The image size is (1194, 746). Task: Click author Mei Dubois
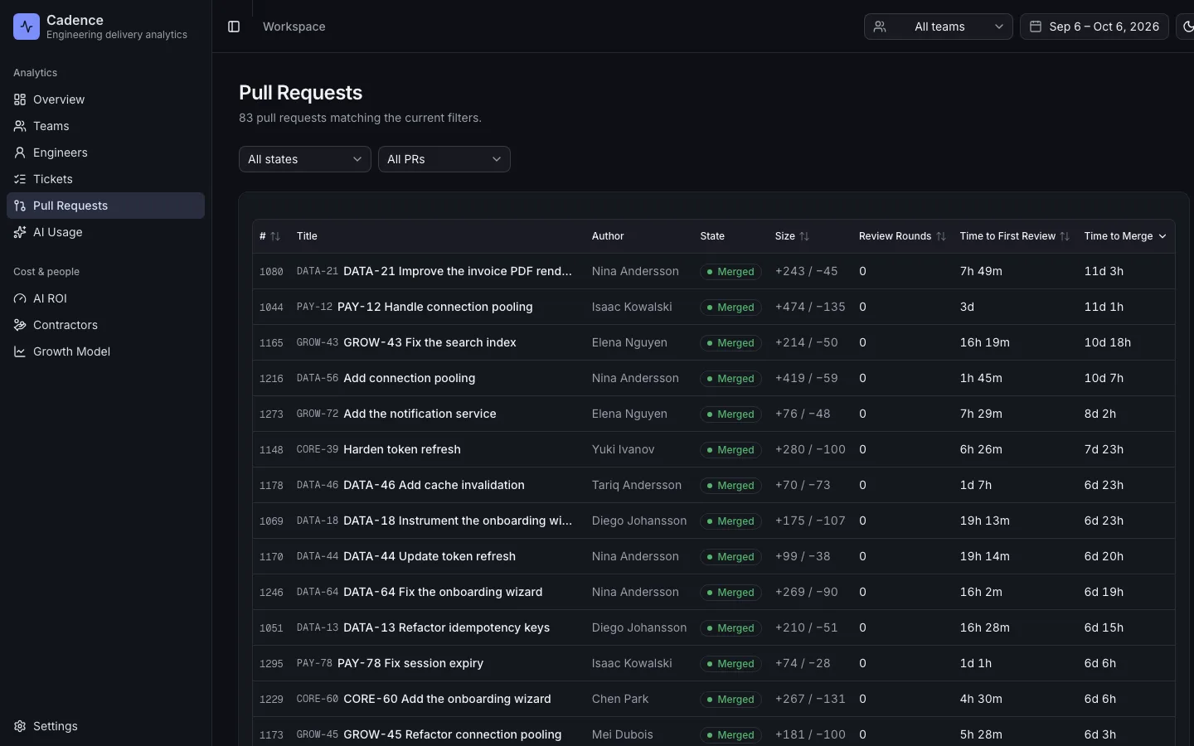(x=623, y=734)
